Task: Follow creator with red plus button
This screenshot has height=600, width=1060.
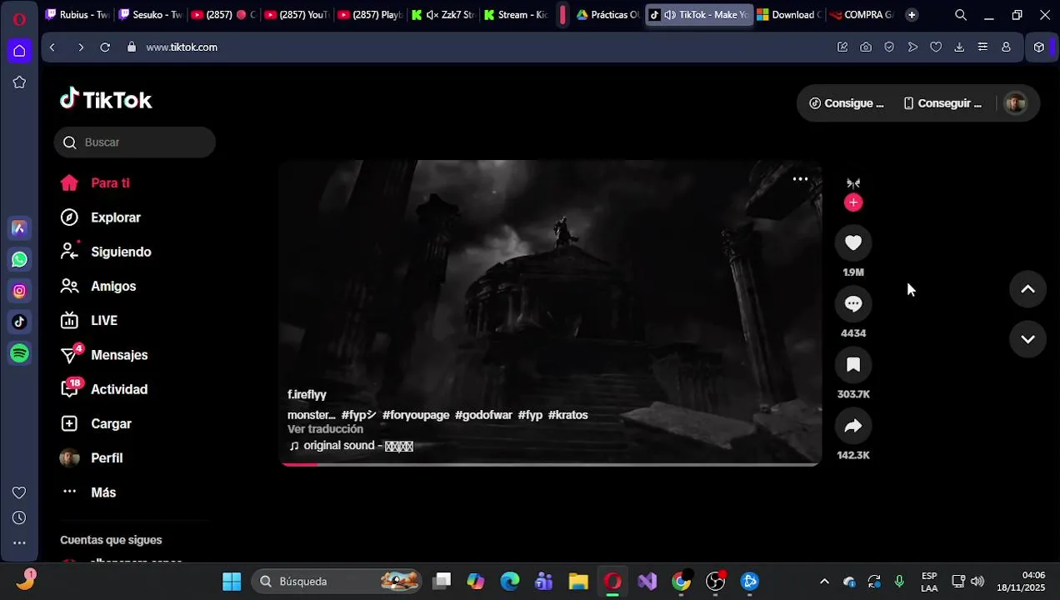Action: point(852,202)
